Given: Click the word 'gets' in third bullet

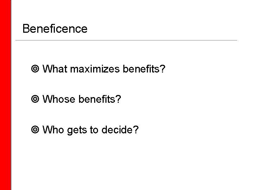Looking at the screenshot, I should 77,131.
